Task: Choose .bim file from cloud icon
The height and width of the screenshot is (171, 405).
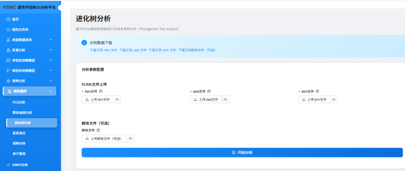Action: [x=334, y=99]
